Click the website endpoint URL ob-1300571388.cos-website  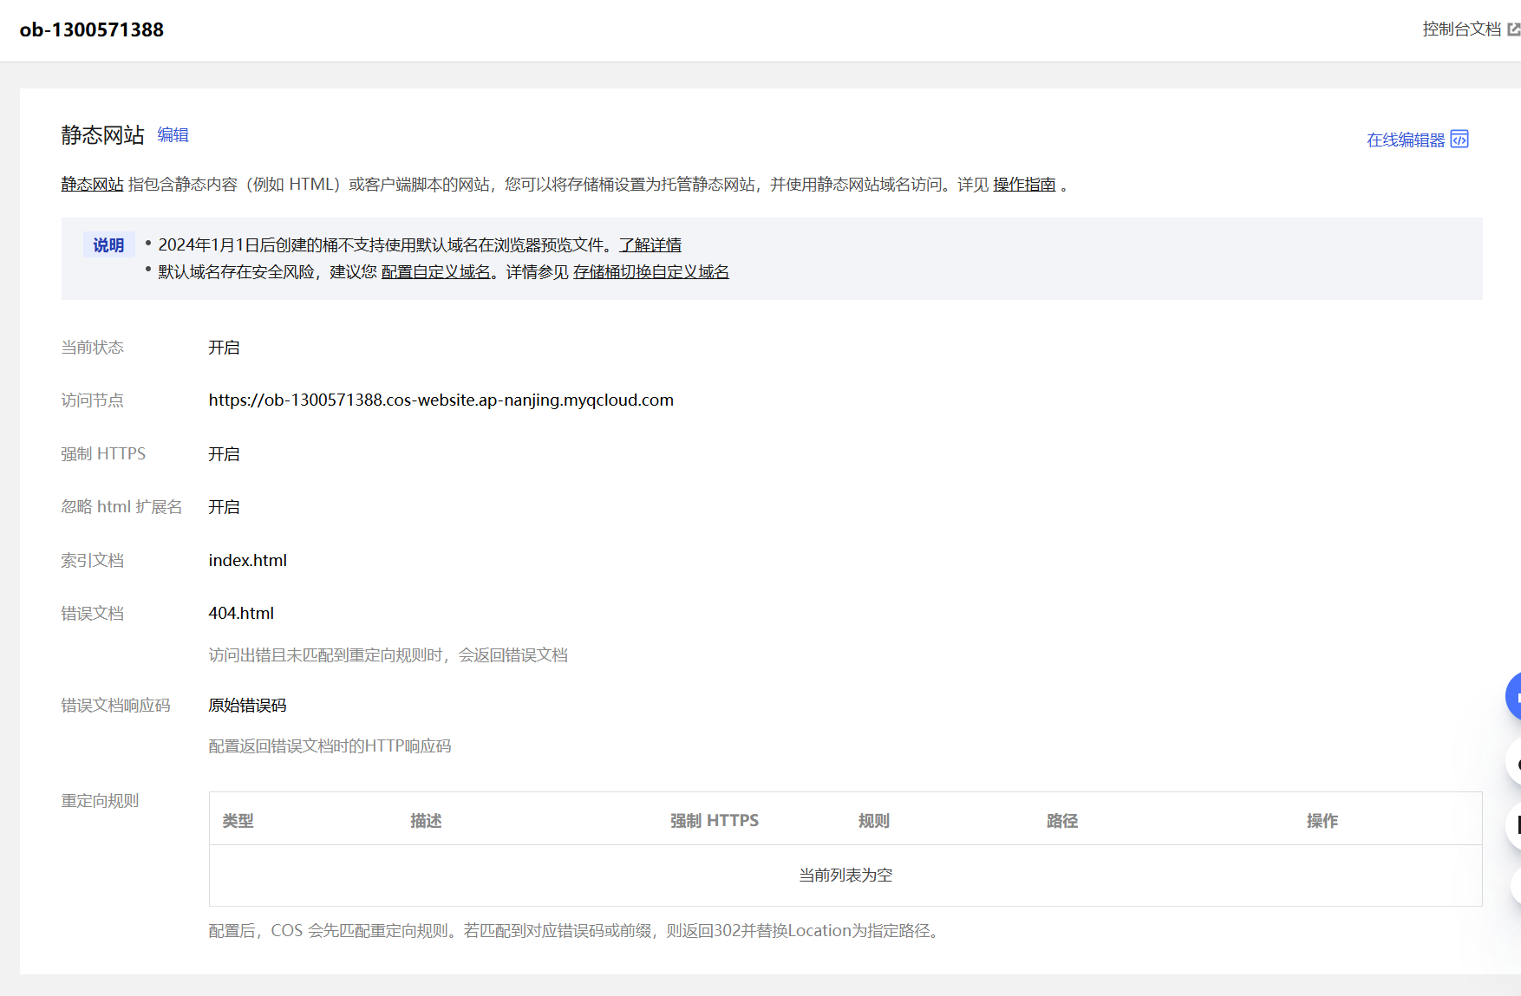(441, 400)
